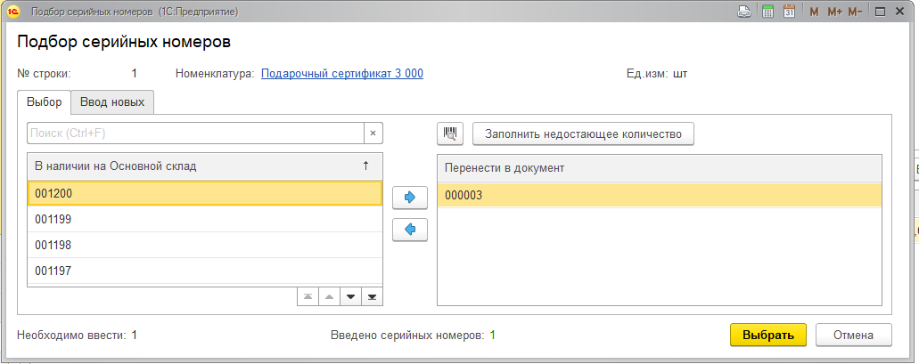Click the M memory button

(x=814, y=12)
